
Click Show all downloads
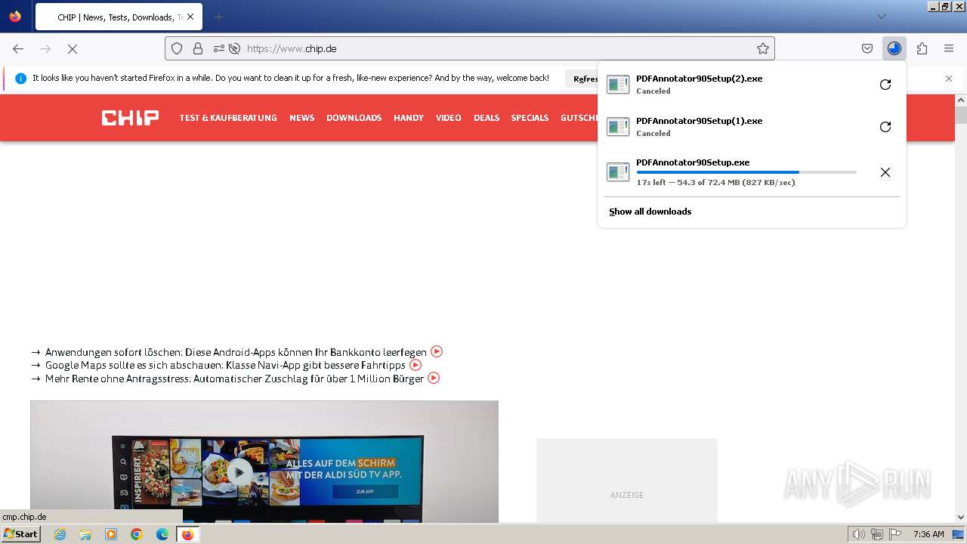[x=650, y=212]
